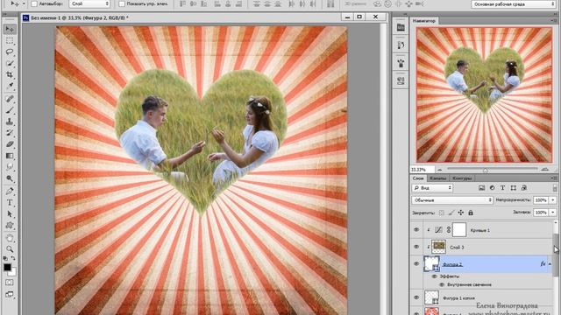Hide the Фигура 1 копия layer
Viewport: 561px width, 315px height.
(x=416, y=297)
